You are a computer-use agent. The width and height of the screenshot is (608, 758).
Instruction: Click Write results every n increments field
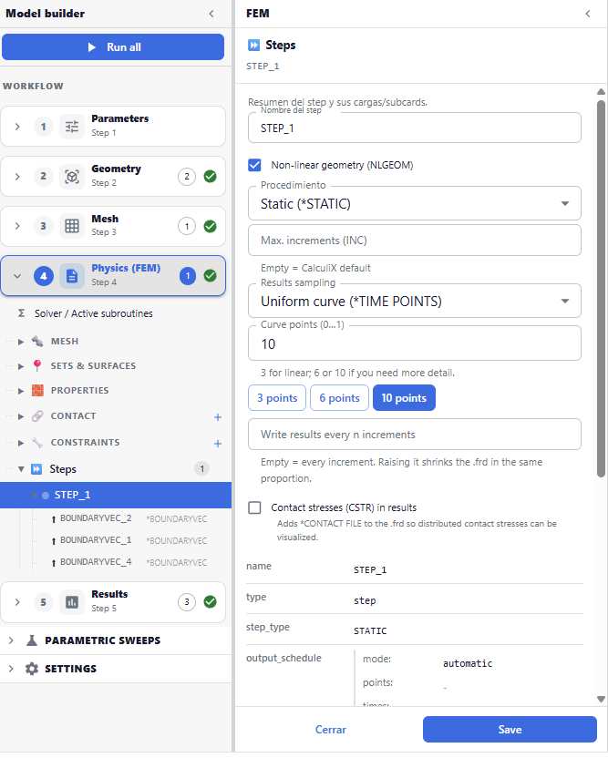[x=415, y=434]
